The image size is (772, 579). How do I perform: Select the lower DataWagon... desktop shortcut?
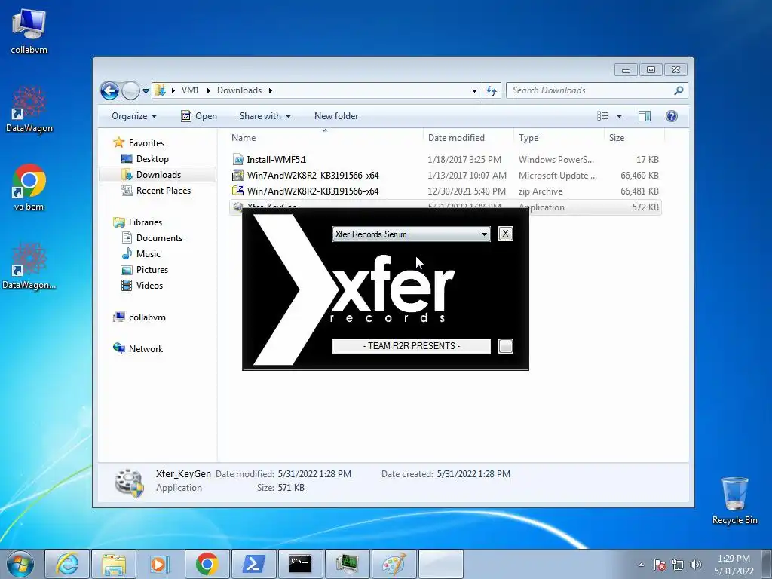[29, 266]
